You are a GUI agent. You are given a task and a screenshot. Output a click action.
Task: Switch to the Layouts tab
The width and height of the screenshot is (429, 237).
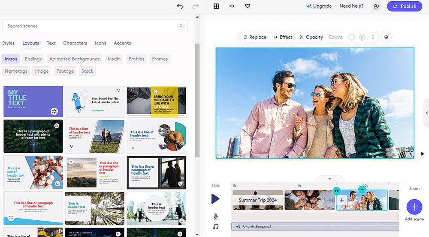[x=30, y=43]
